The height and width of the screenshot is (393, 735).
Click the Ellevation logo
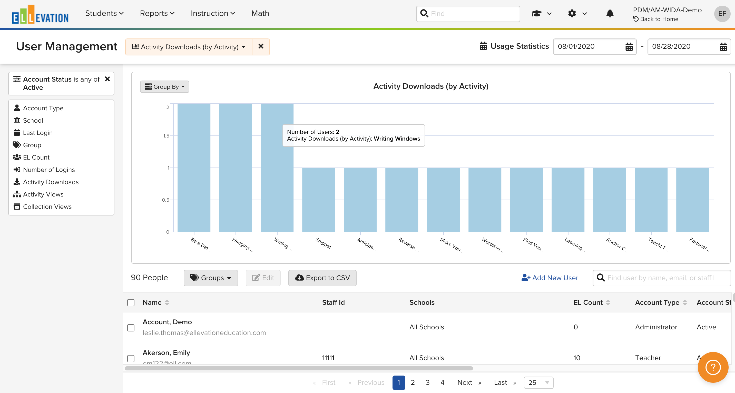pyautogui.click(x=40, y=14)
